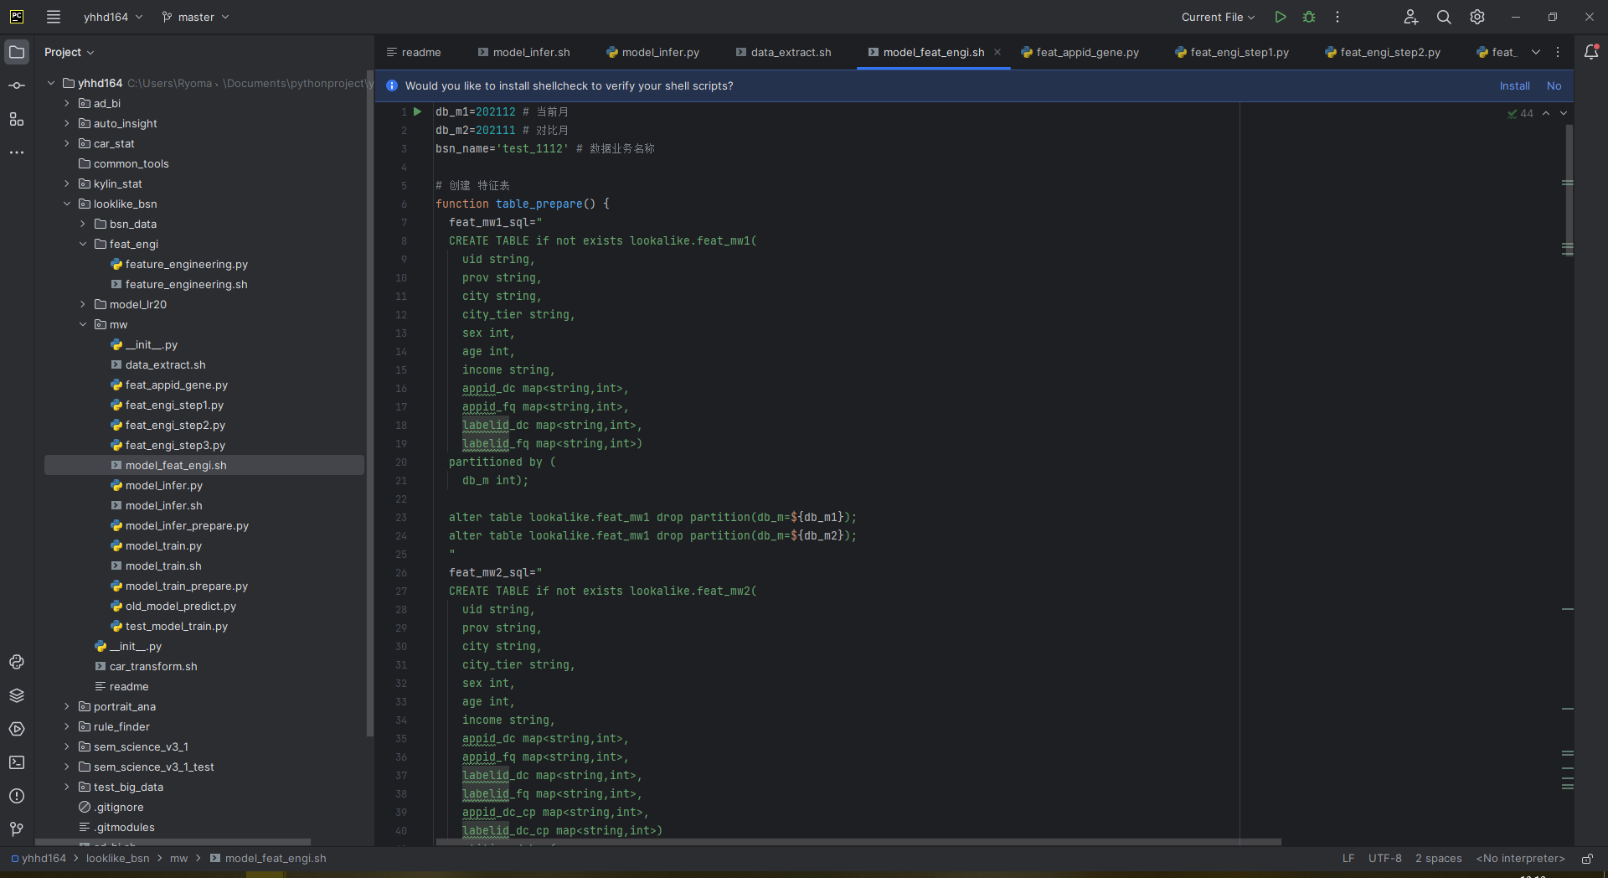Collapse the feat_engi folder
1608x878 pixels.
(83, 244)
